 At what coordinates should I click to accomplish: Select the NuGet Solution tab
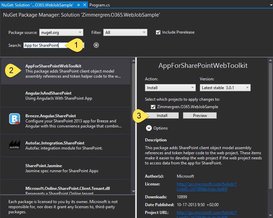(37, 5)
